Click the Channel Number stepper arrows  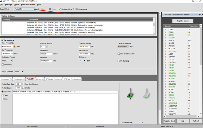47,46
